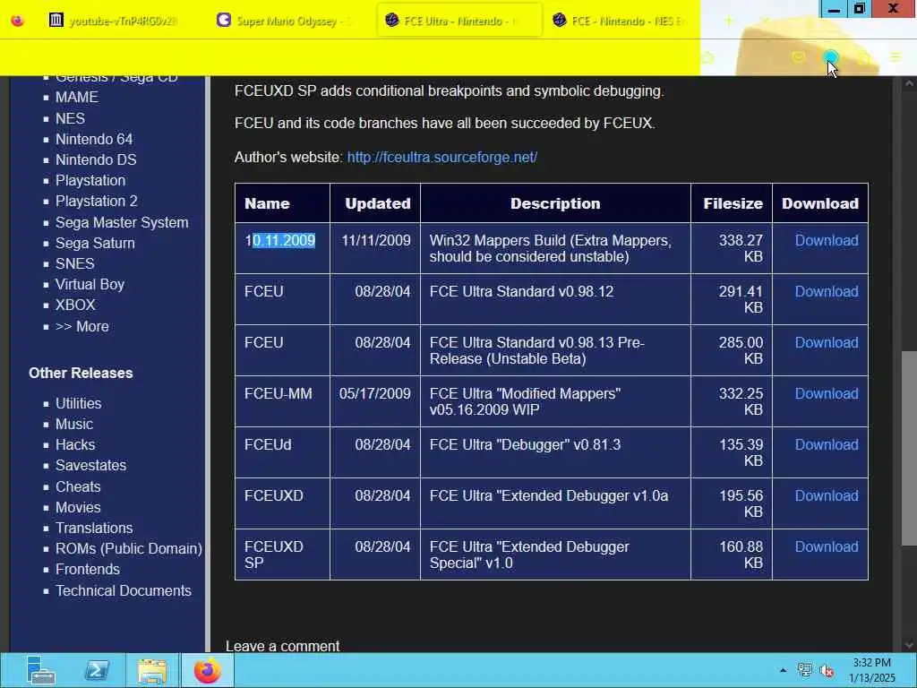Open the Cheats sidebar link
The height and width of the screenshot is (688, 917).
coord(78,486)
